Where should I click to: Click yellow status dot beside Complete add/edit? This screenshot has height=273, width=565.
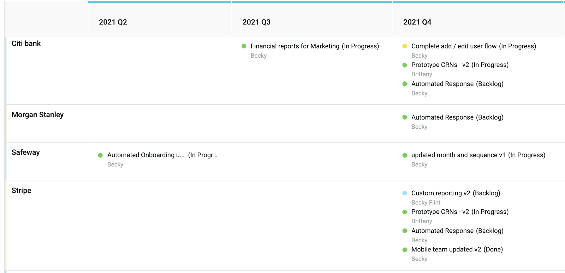tap(405, 46)
